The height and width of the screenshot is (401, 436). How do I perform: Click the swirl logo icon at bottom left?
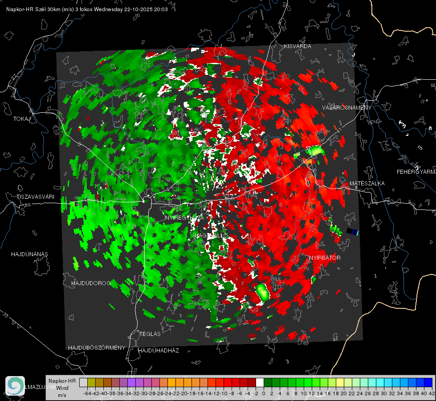[x=15, y=386]
